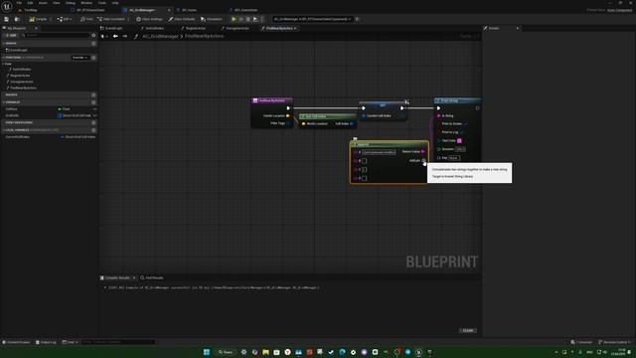Switch to the EventGraph tab
Screen dimensions: 636x358
[112, 29]
